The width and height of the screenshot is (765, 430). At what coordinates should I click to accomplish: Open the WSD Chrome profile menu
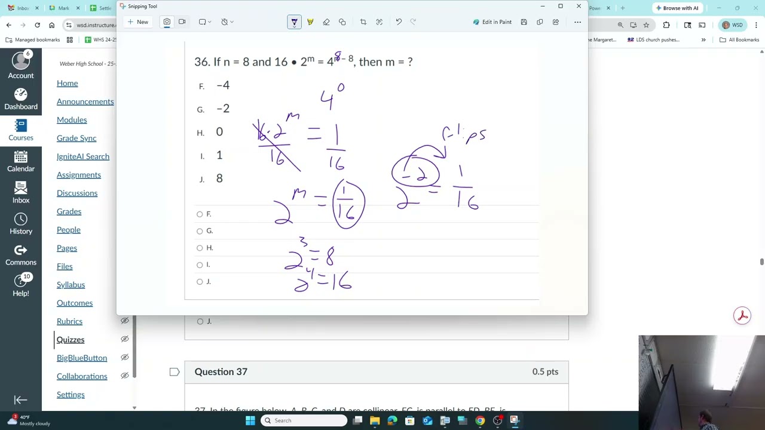pyautogui.click(x=732, y=25)
